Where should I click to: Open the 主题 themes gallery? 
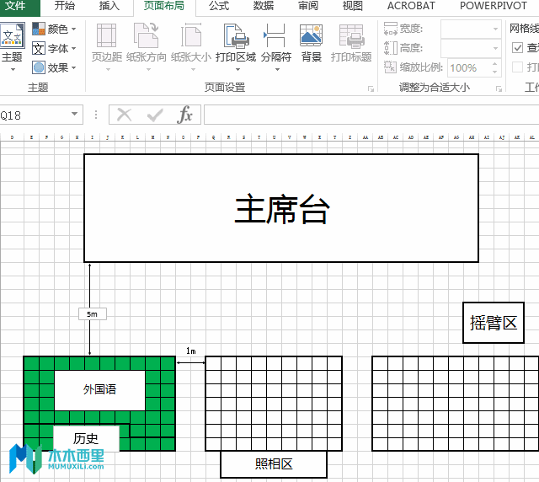[x=13, y=47]
